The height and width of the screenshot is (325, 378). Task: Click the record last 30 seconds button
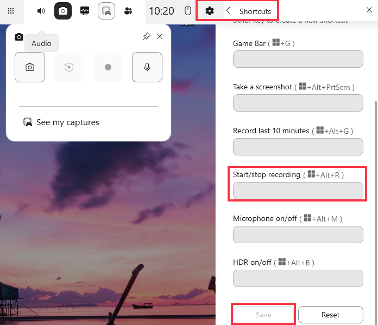click(x=69, y=67)
